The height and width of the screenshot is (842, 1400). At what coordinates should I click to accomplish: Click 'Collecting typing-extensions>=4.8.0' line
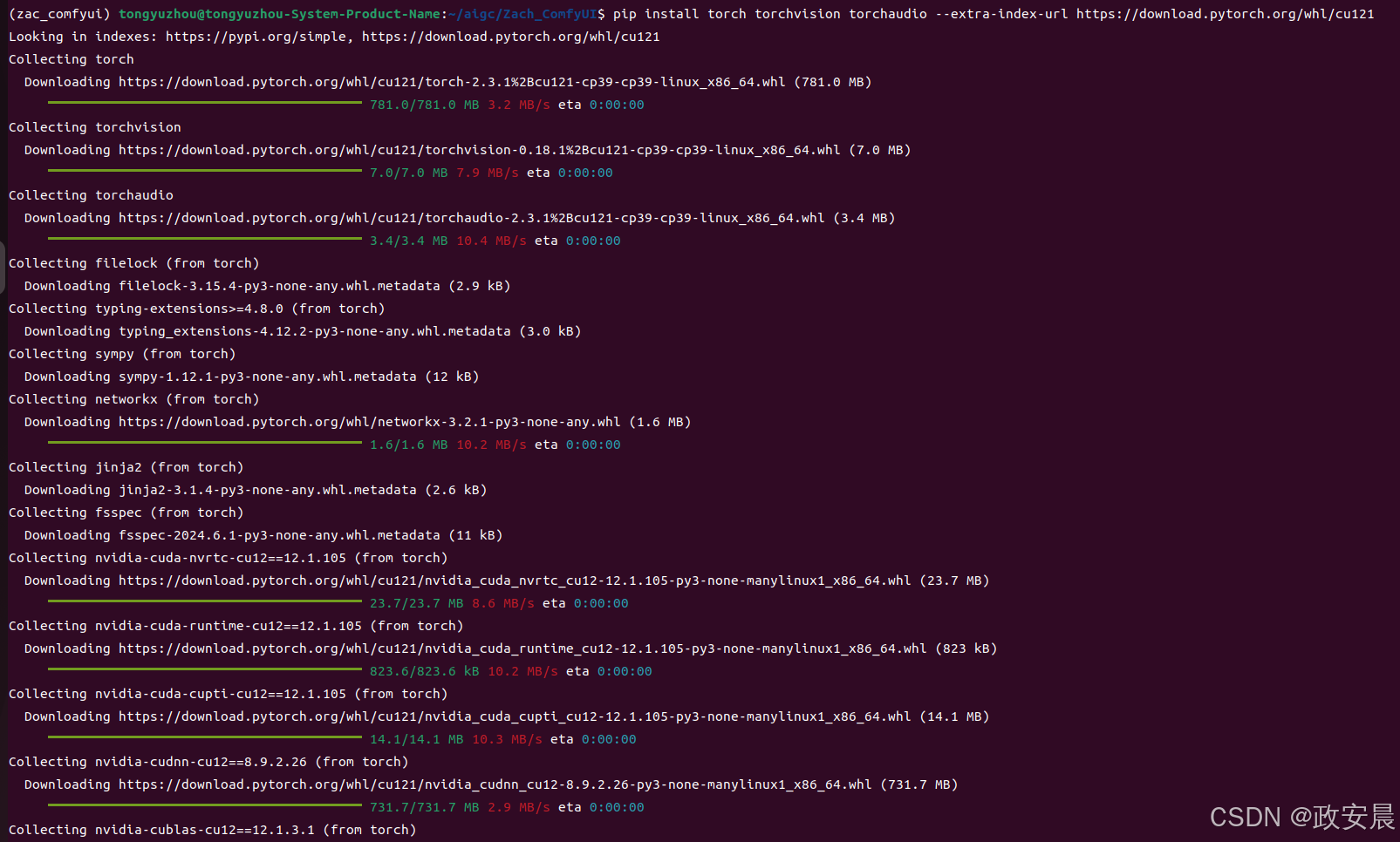[x=197, y=309]
